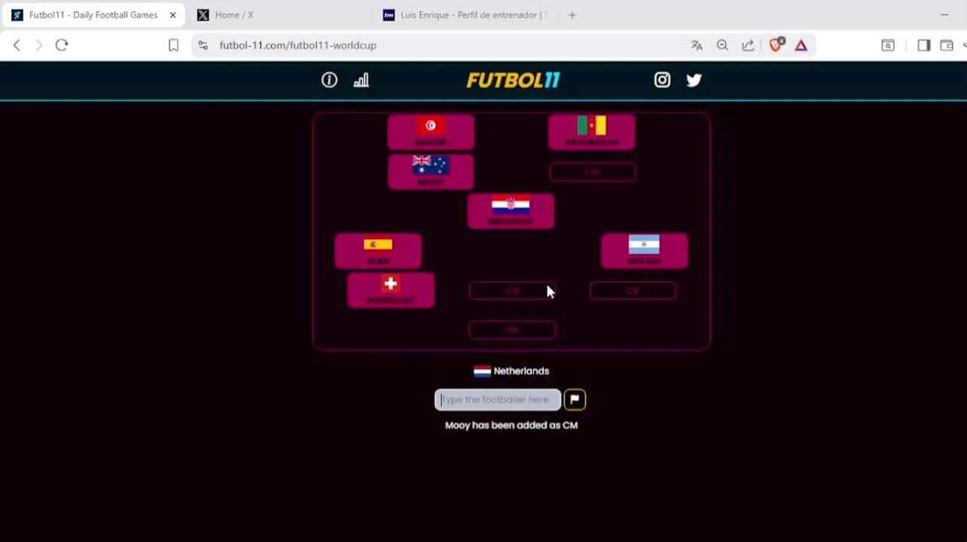Click the address bar URL
967x542 pixels.
click(x=298, y=45)
